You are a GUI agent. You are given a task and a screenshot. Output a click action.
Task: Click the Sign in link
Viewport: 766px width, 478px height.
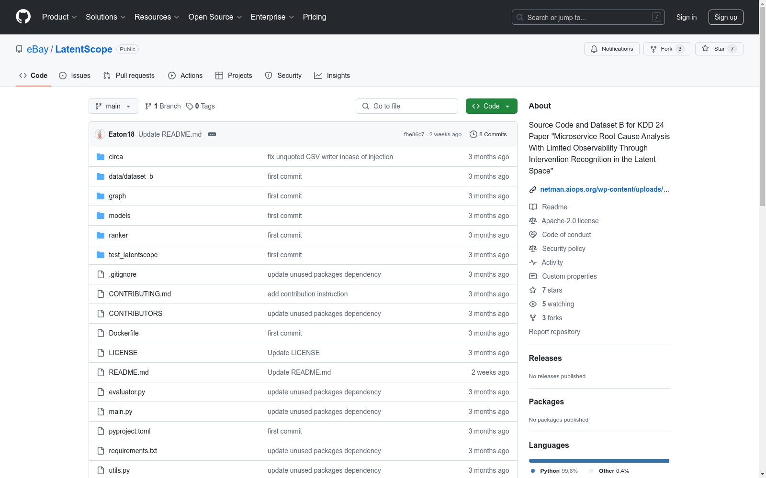687,17
